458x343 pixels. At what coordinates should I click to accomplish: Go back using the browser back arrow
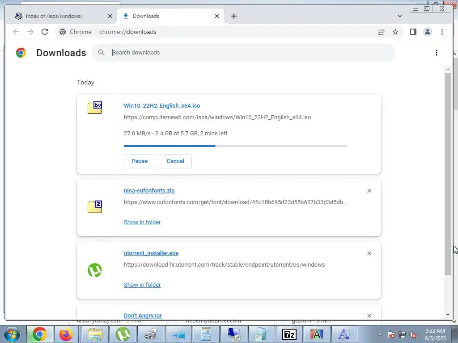point(16,32)
